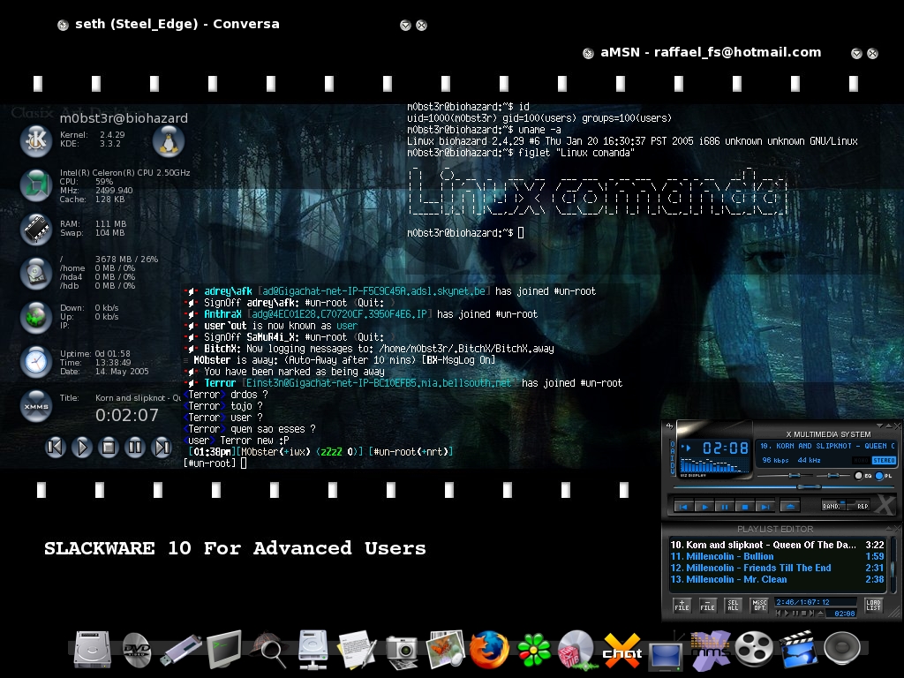Viewport: 904px width, 678px height.
Task: Click LOAD LIST in playlist editor
Action: pyautogui.click(x=873, y=605)
